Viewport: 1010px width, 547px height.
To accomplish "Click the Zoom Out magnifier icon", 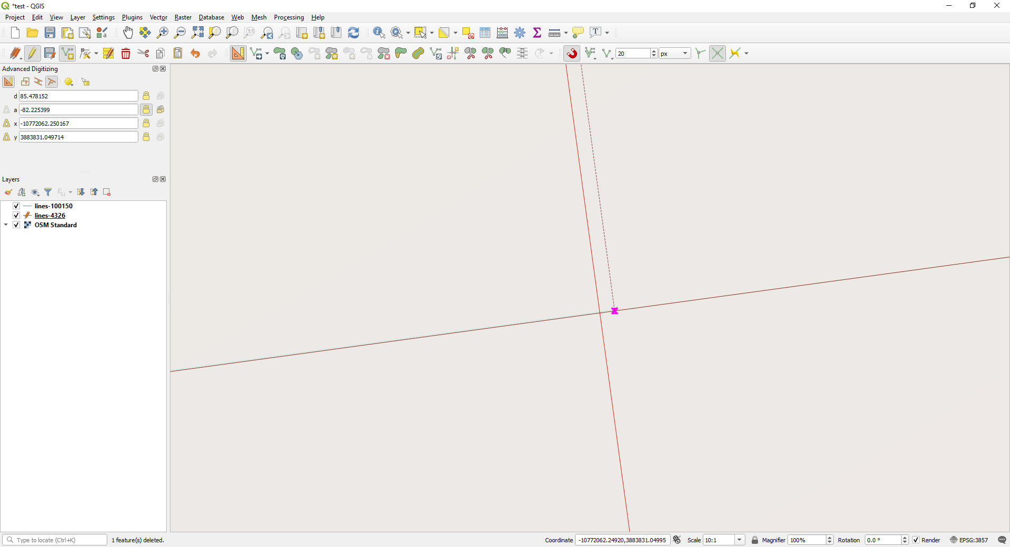I will (x=180, y=33).
